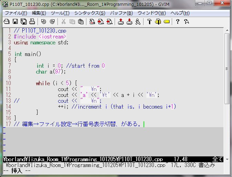
Task: Minimize the GVIM window
Action: pyautogui.click(x=200, y=3)
